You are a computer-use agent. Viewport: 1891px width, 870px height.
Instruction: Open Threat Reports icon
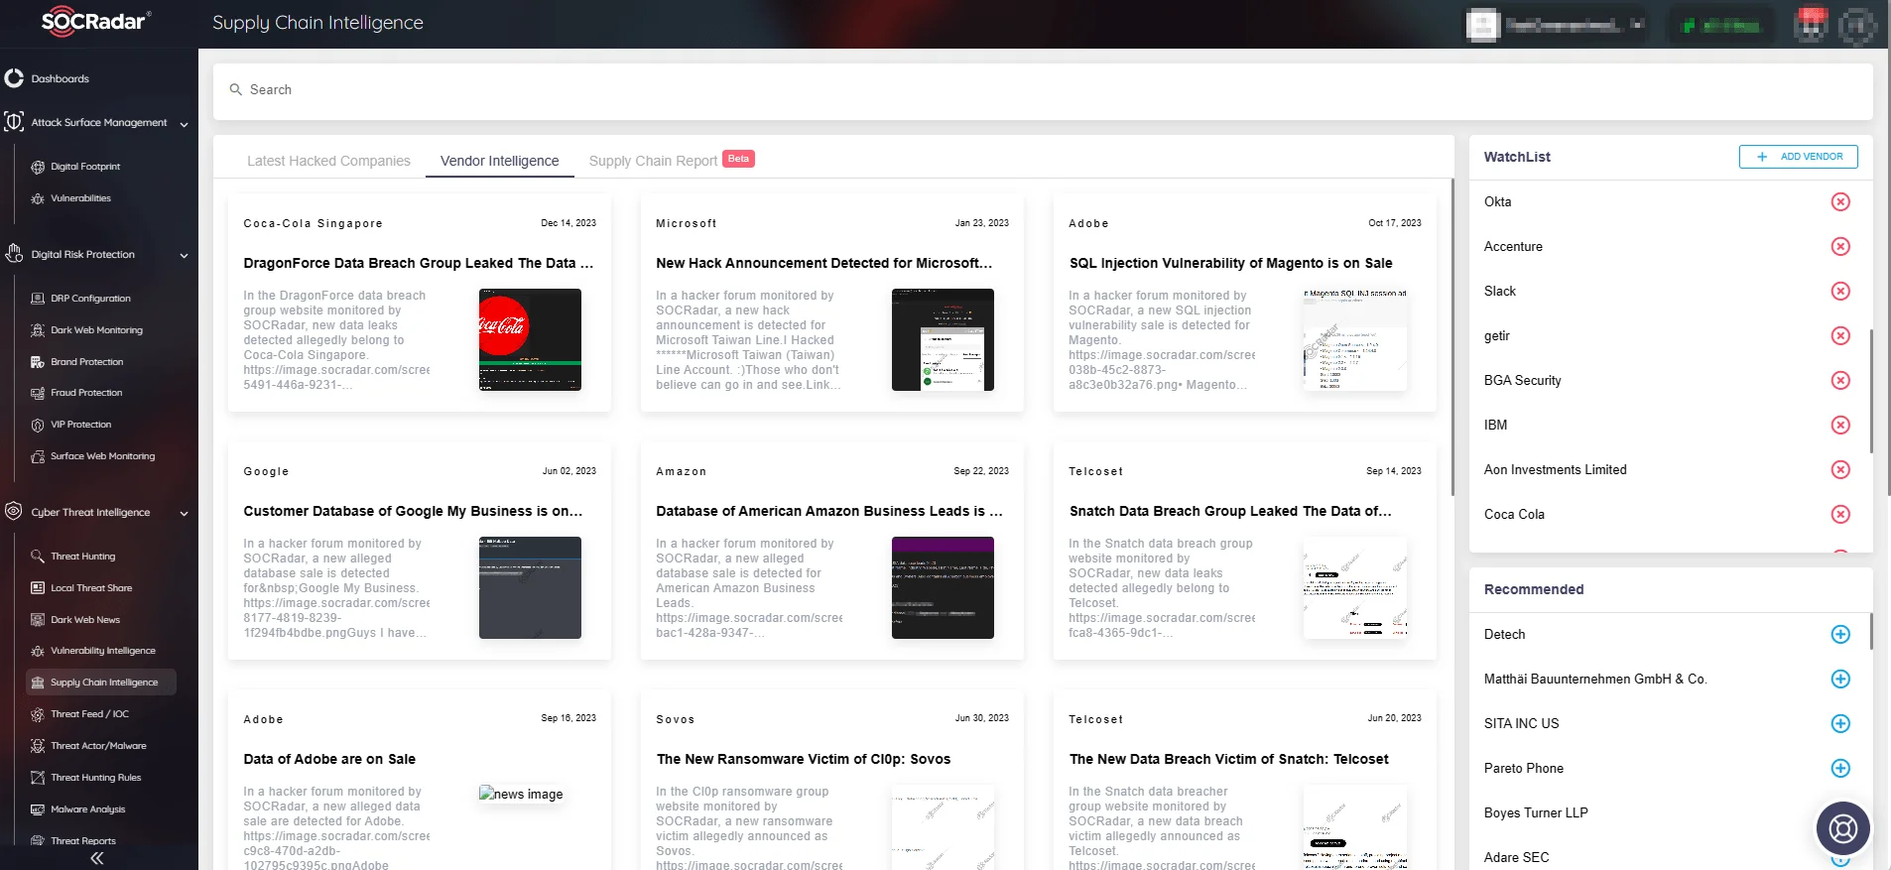(x=38, y=841)
